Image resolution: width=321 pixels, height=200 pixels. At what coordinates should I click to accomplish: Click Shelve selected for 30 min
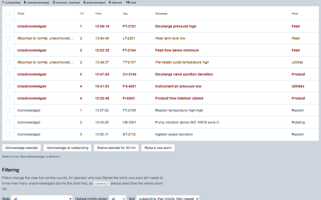(x=116, y=148)
